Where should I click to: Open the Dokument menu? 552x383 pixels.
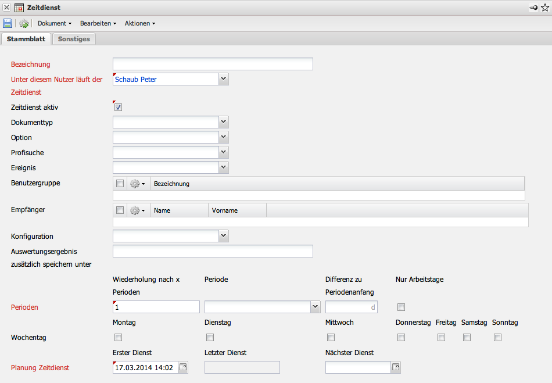(54, 23)
